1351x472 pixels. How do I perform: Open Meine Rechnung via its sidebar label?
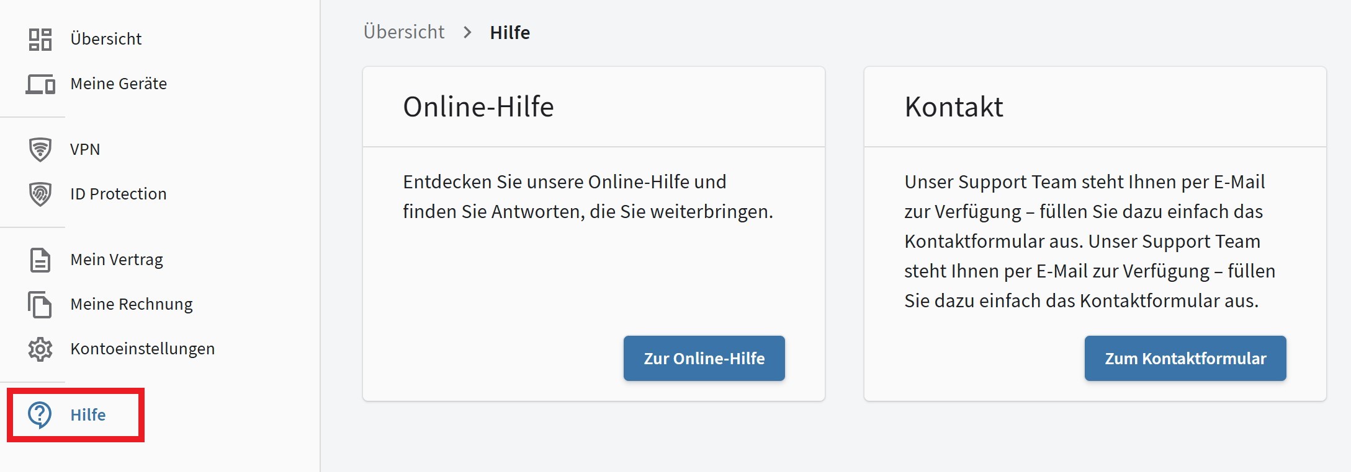point(131,304)
